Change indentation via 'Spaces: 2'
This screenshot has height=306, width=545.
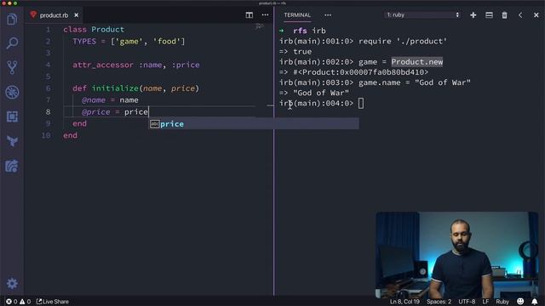[439, 302]
